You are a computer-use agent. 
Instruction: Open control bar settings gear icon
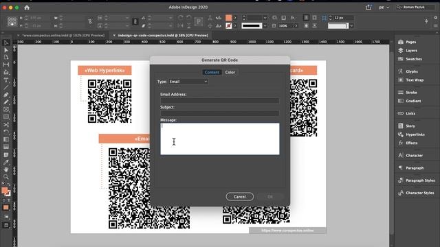pyautogui.click(x=435, y=18)
